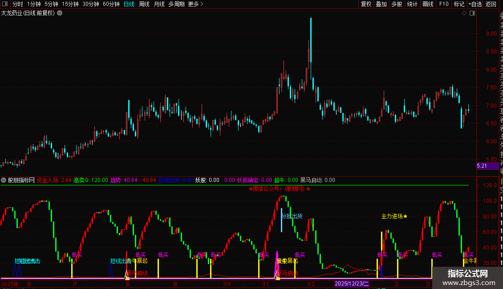Open the 多股 multi-stock view
Viewport: 503px width, 289px height.
397,4
